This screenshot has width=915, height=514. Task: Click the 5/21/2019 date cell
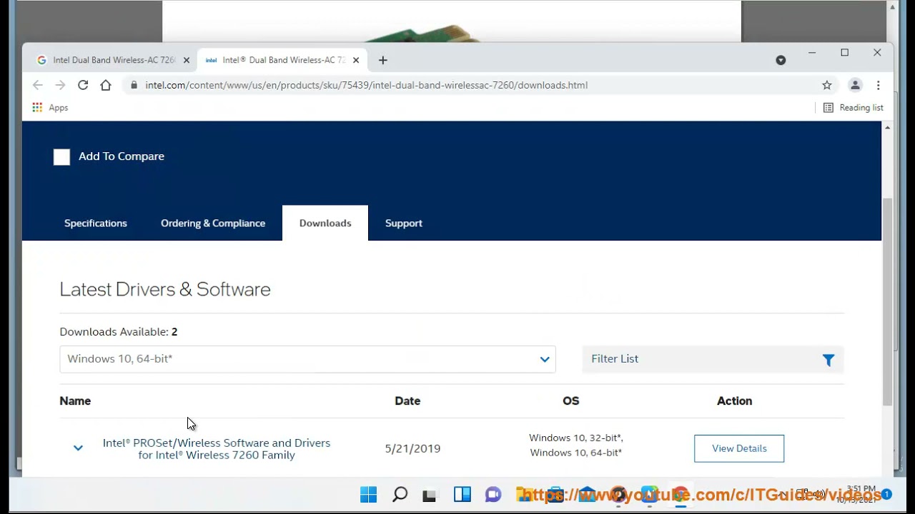[x=412, y=449]
